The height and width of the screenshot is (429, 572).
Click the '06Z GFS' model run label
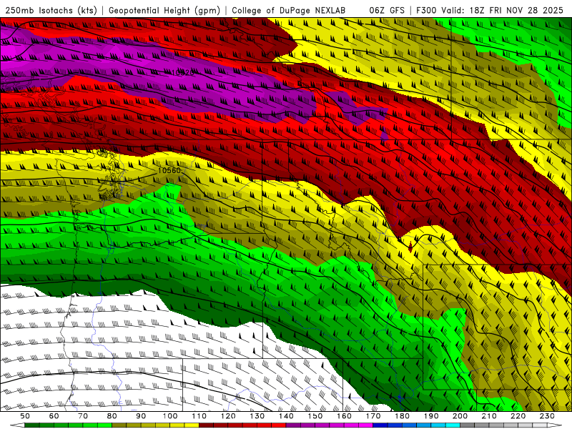tap(387, 11)
